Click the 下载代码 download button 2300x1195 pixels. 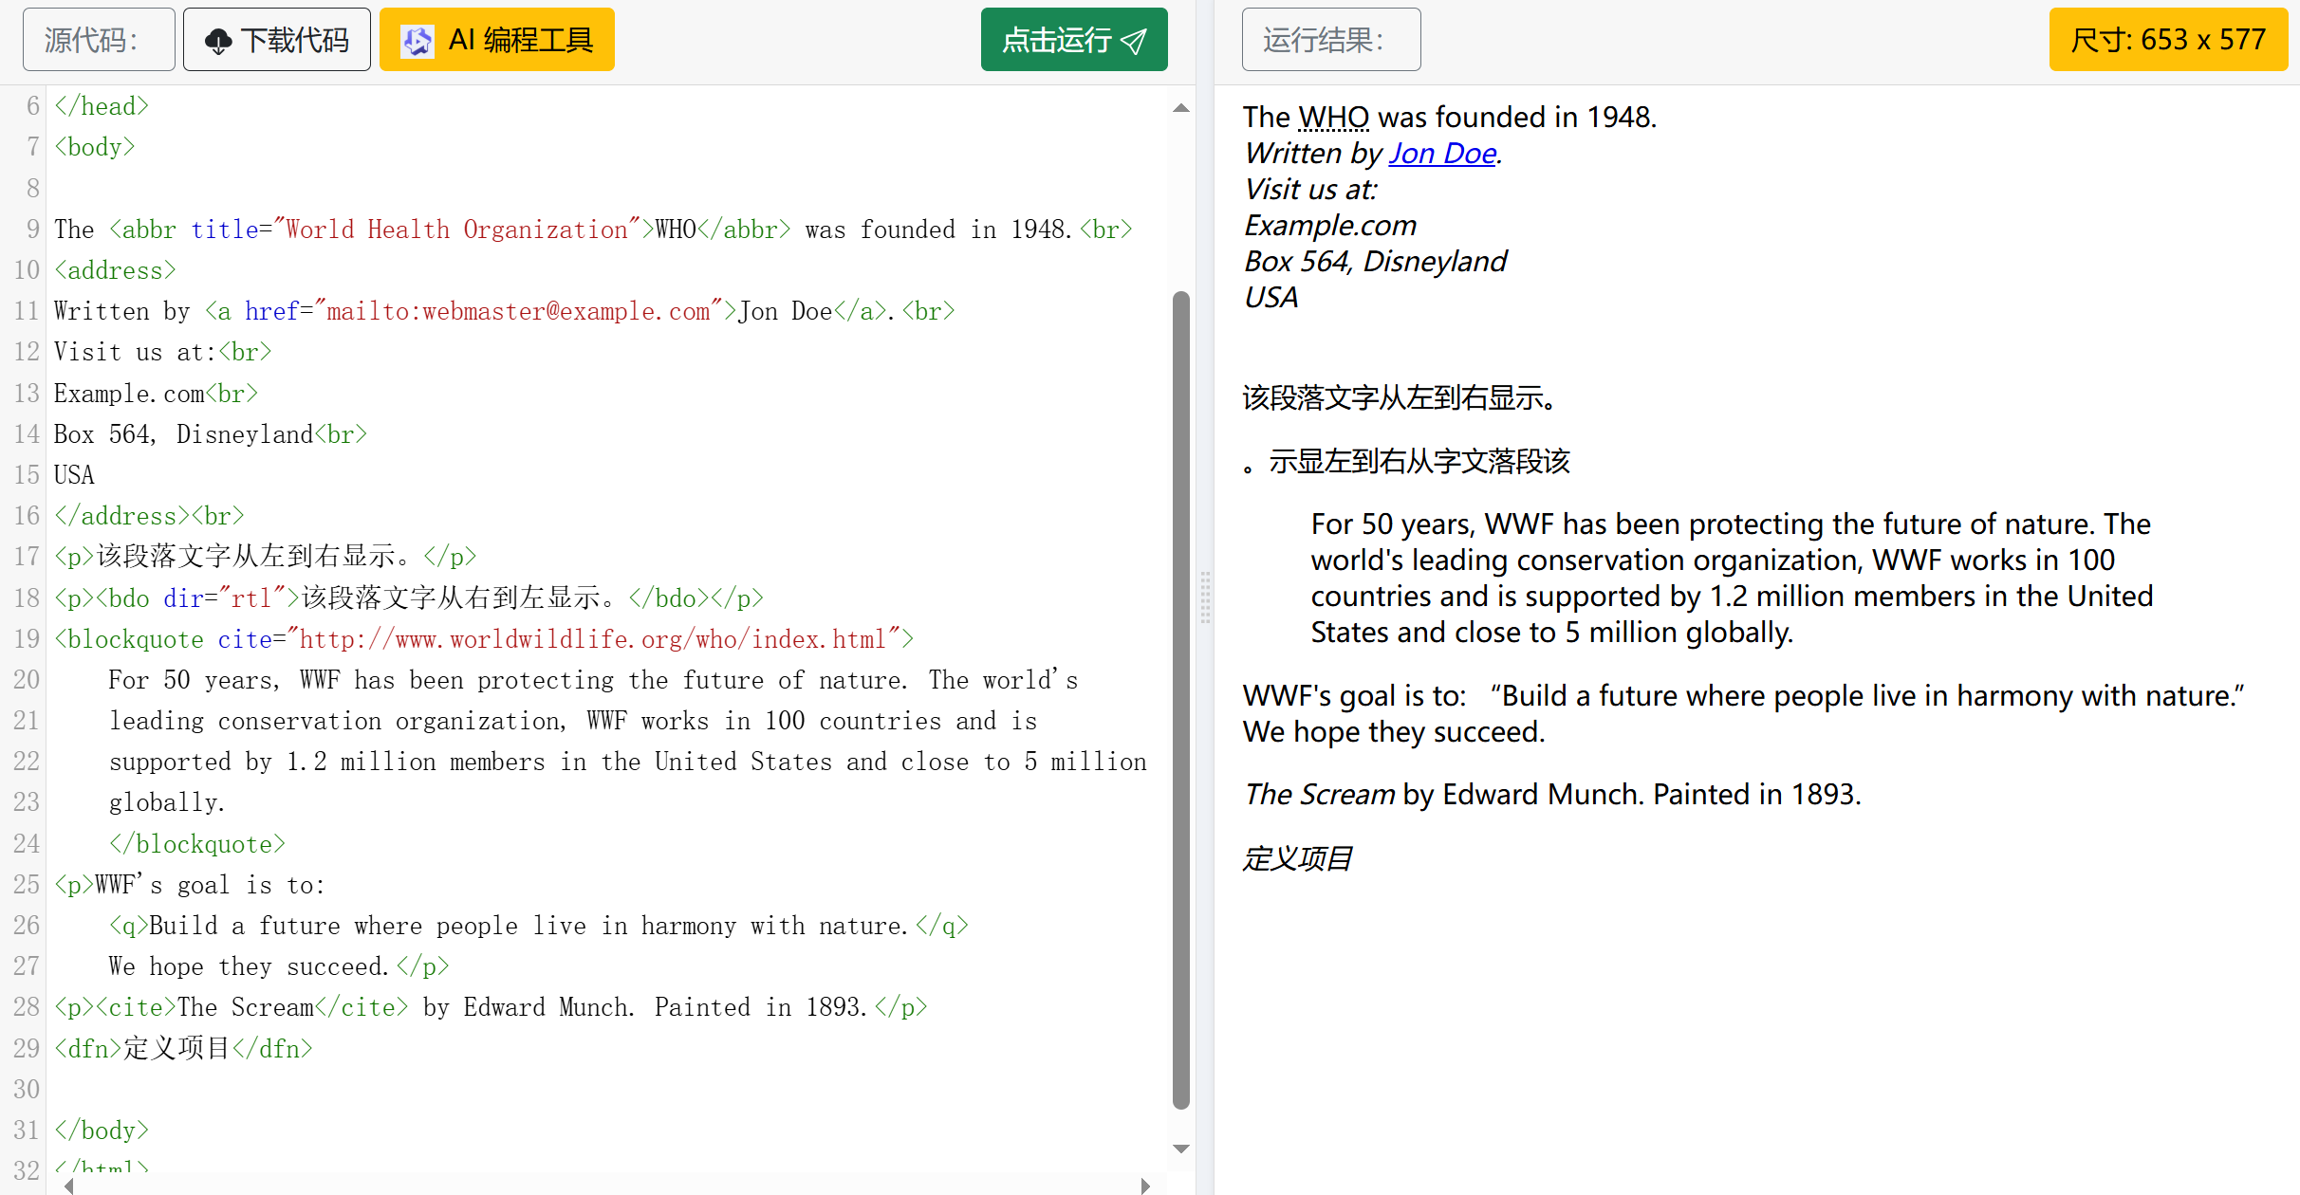point(276,40)
